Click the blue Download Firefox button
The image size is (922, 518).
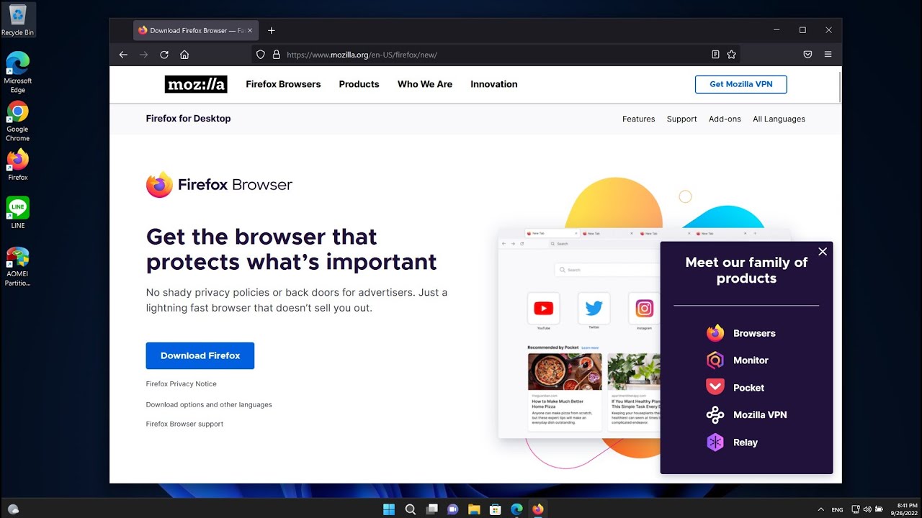tap(200, 355)
